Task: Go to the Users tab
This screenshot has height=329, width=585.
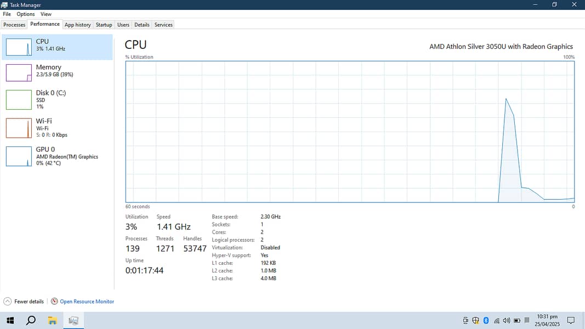Action: (x=123, y=25)
